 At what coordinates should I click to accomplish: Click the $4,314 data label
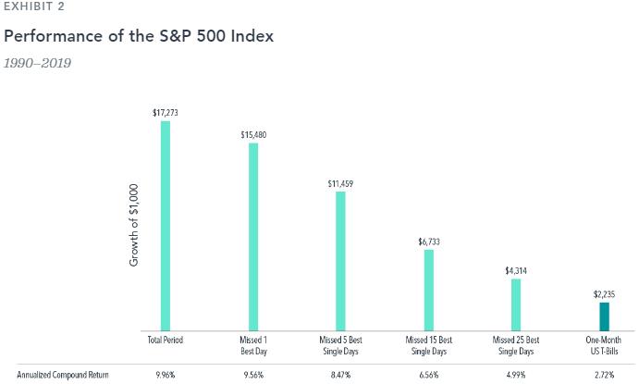tap(516, 270)
